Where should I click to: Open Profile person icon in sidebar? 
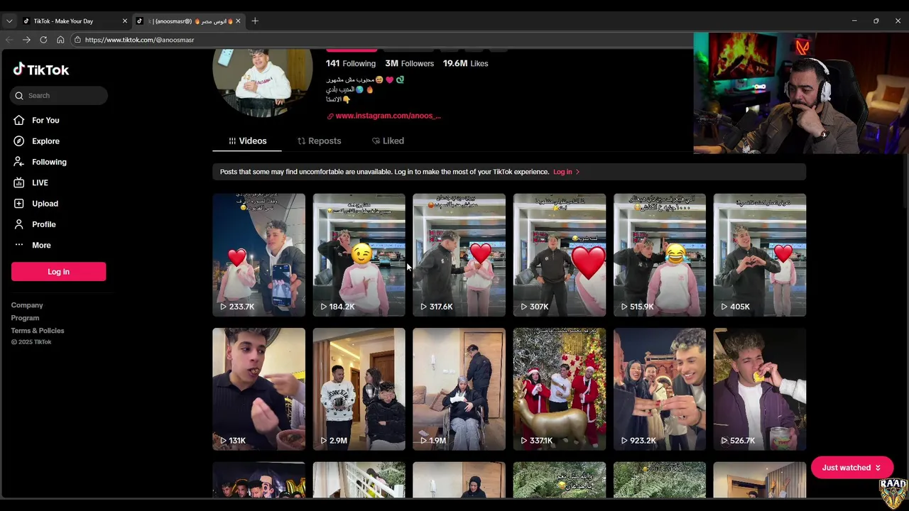19,224
